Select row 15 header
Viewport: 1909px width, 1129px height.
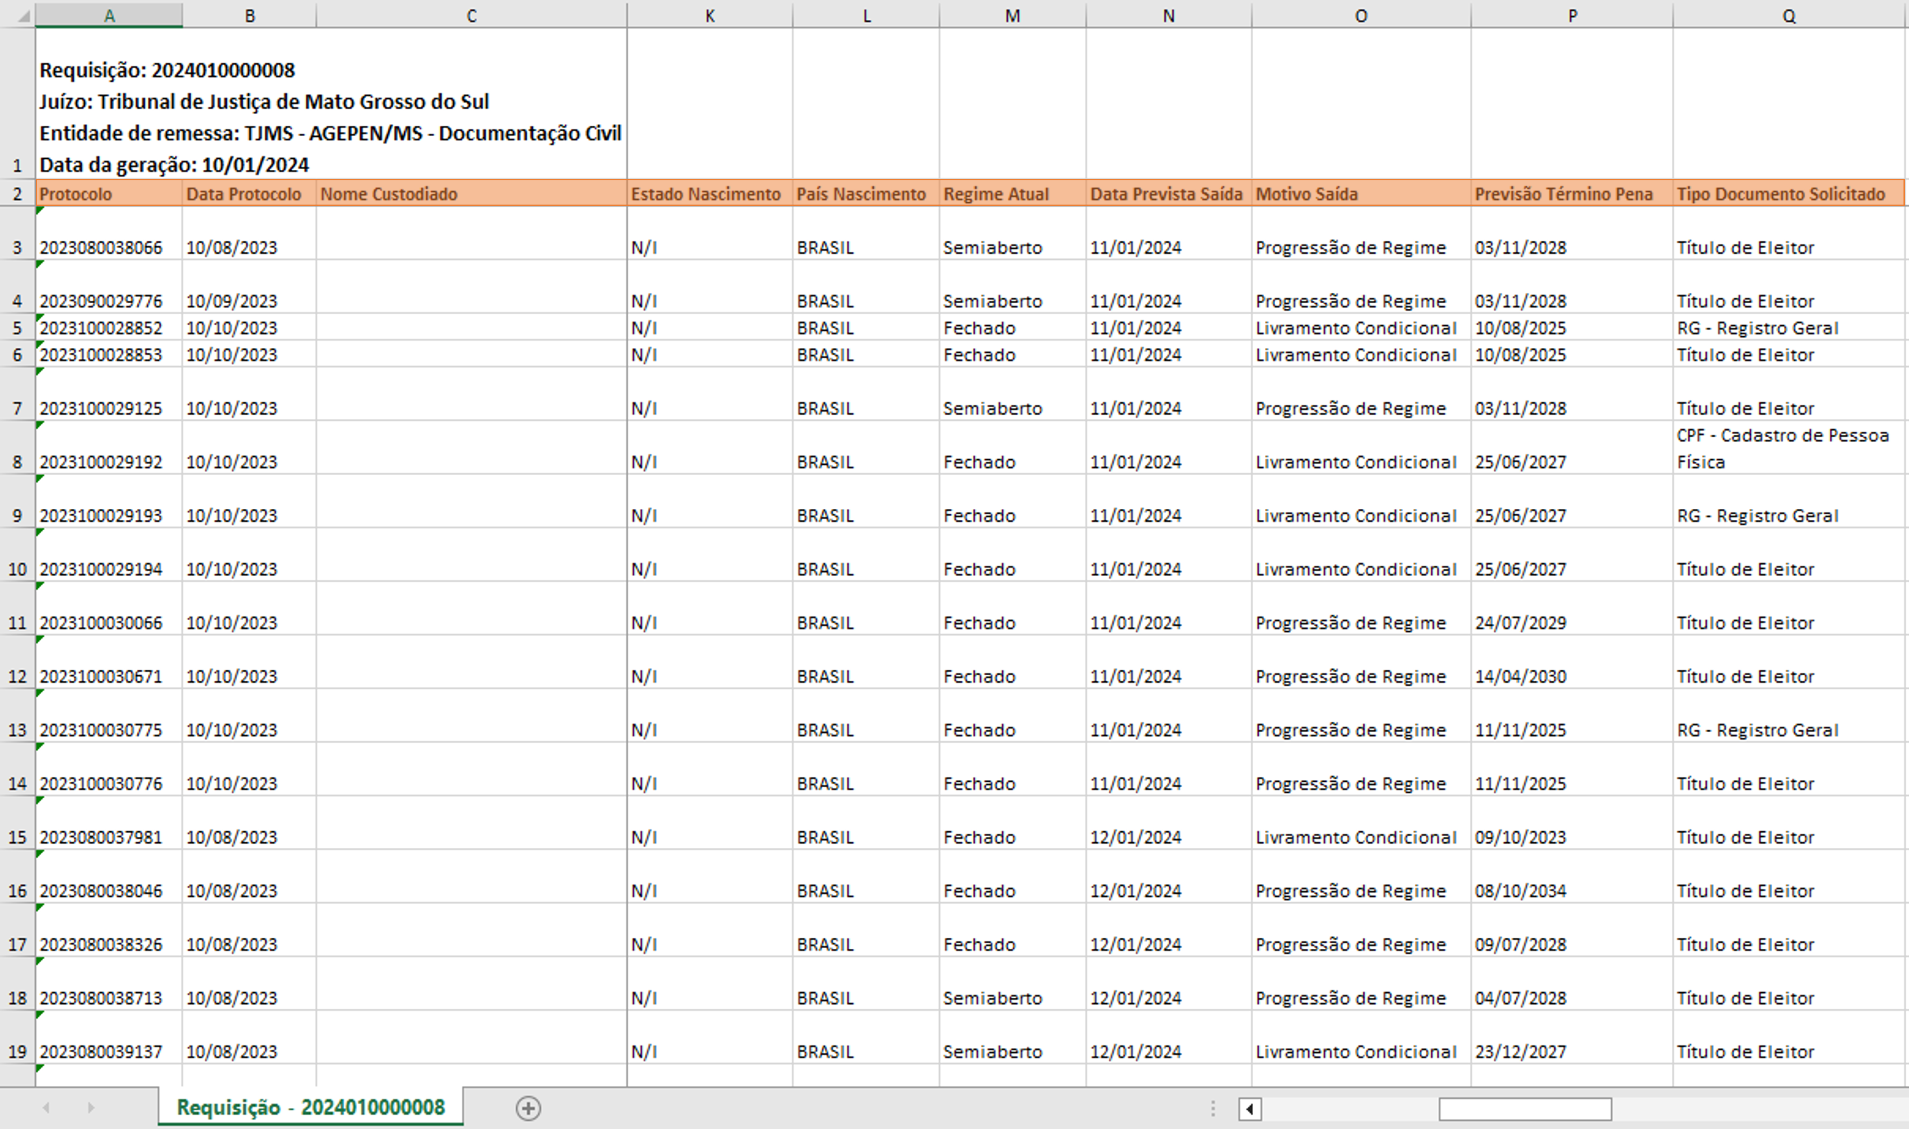pos(17,823)
